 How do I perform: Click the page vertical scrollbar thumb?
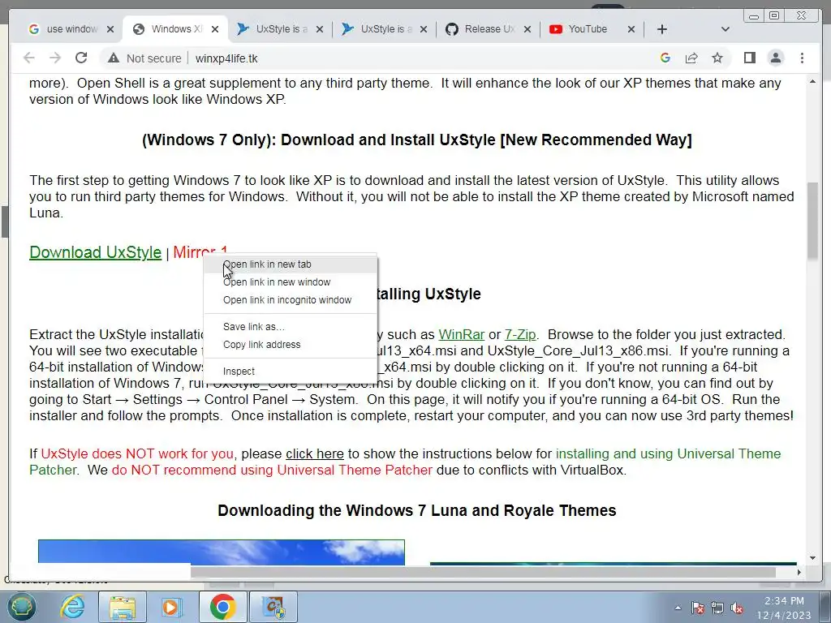point(812,221)
